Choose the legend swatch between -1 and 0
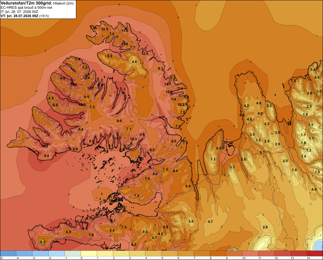Image resolution: width=323 pixels, height=260 pixels. (x=73, y=254)
